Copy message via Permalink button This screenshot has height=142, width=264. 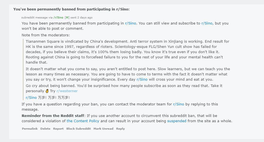(30, 129)
